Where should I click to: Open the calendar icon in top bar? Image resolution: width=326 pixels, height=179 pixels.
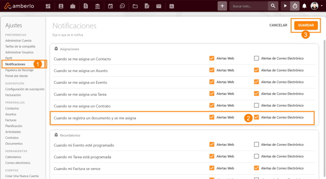tap(110, 6)
